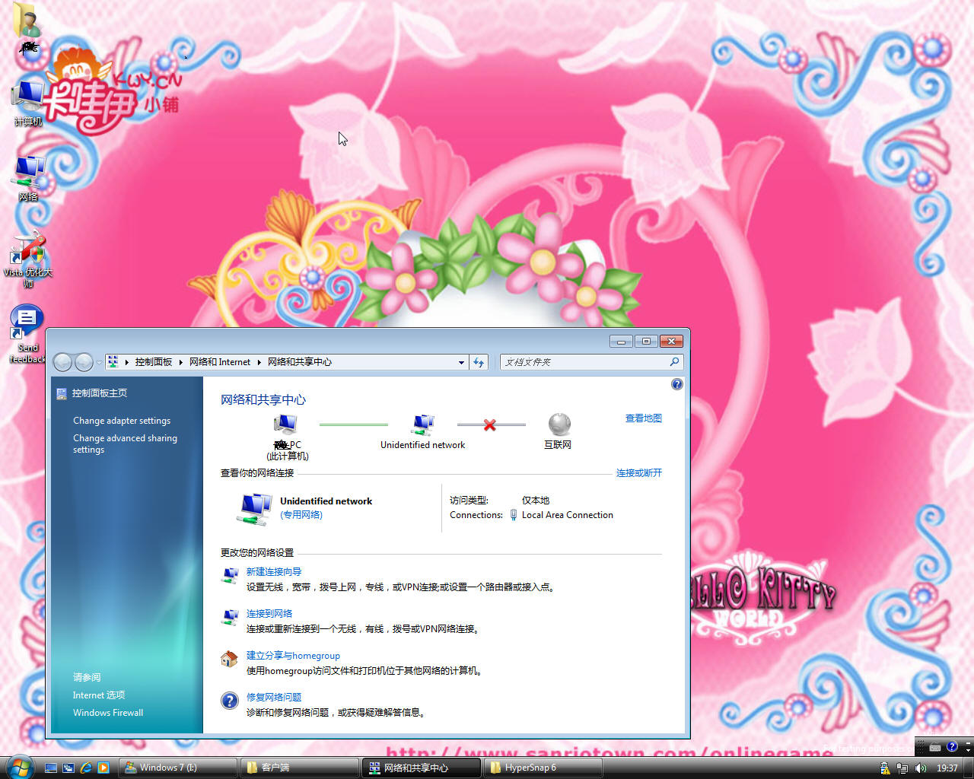Click the security warning tray icon

(x=885, y=768)
